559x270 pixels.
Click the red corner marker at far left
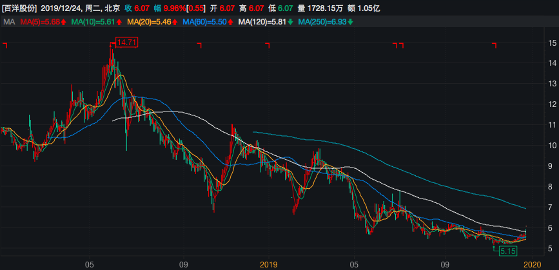coord(5,45)
